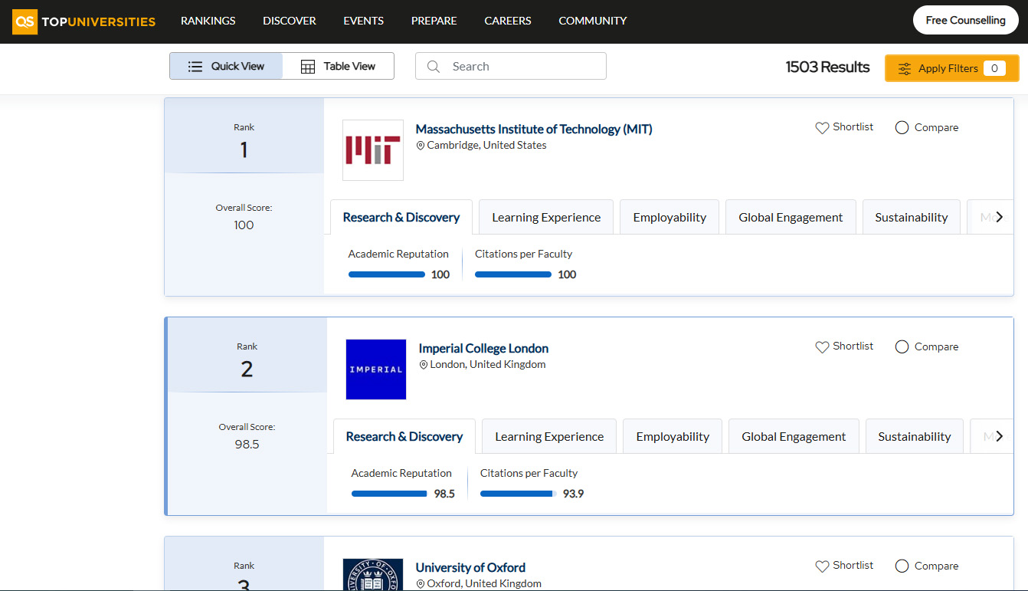Click the Rank 2 number

[x=247, y=369]
